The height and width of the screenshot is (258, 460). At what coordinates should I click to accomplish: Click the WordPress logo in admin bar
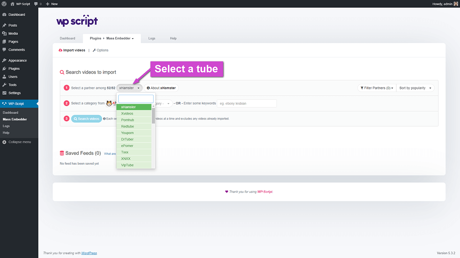(4, 3)
